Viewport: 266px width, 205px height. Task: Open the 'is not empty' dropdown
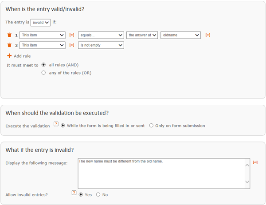point(101,45)
